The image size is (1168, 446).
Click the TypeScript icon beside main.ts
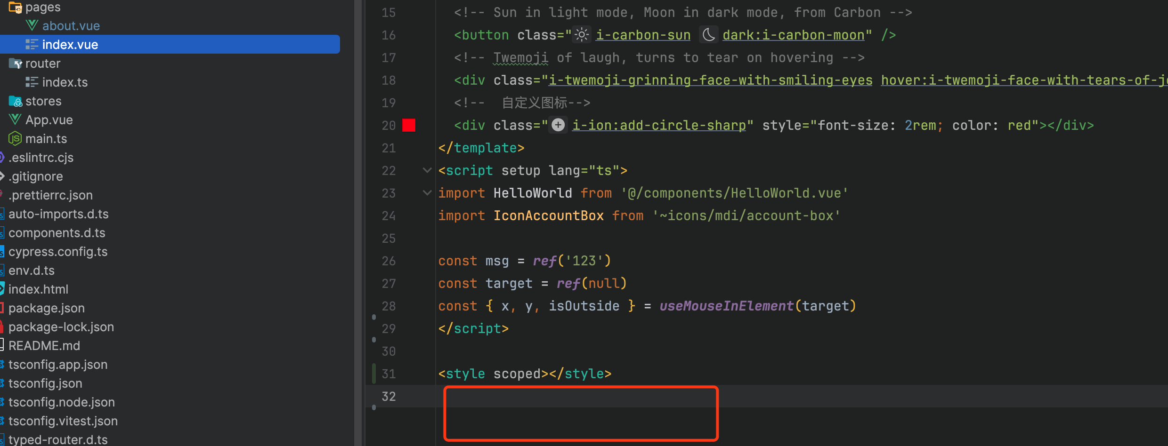(x=15, y=138)
